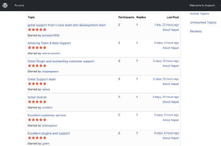Click '6 days, 5 hours ago' last post
The width and height of the screenshot is (221, 146).
coord(167,115)
